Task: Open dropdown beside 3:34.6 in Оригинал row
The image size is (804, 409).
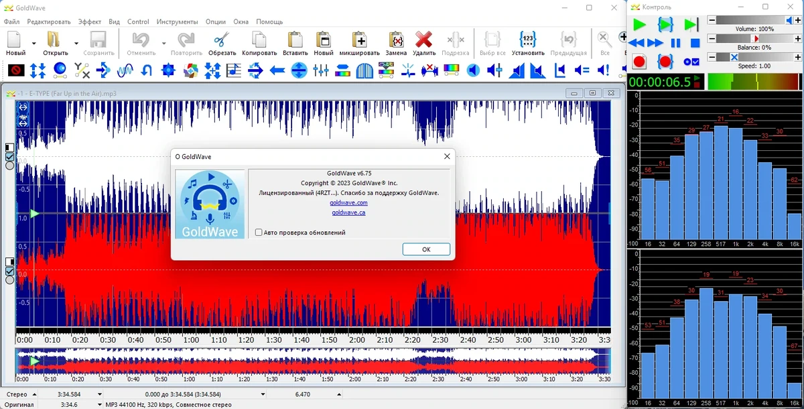Action: tap(100, 405)
